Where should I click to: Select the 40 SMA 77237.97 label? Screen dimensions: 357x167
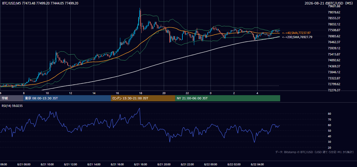296,33
